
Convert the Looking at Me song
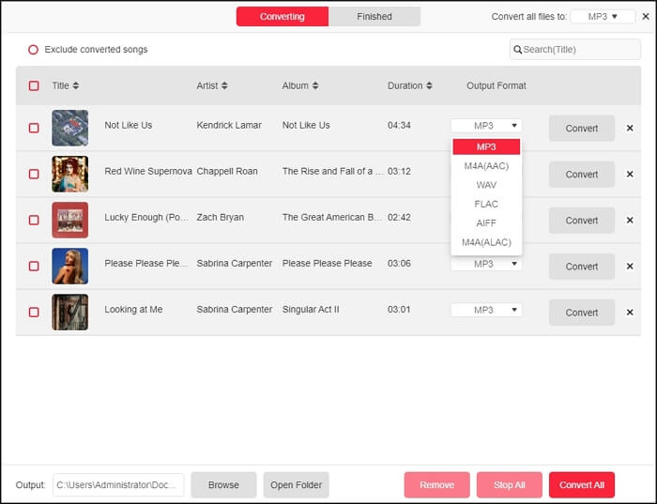pos(582,313)
